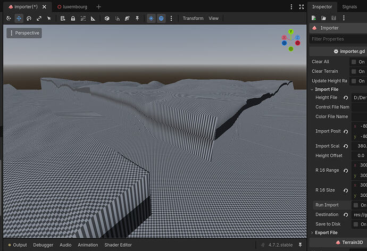This screenshot has width=367, height=251.
Task: Click the Import Scale value field
Action: 359,146
